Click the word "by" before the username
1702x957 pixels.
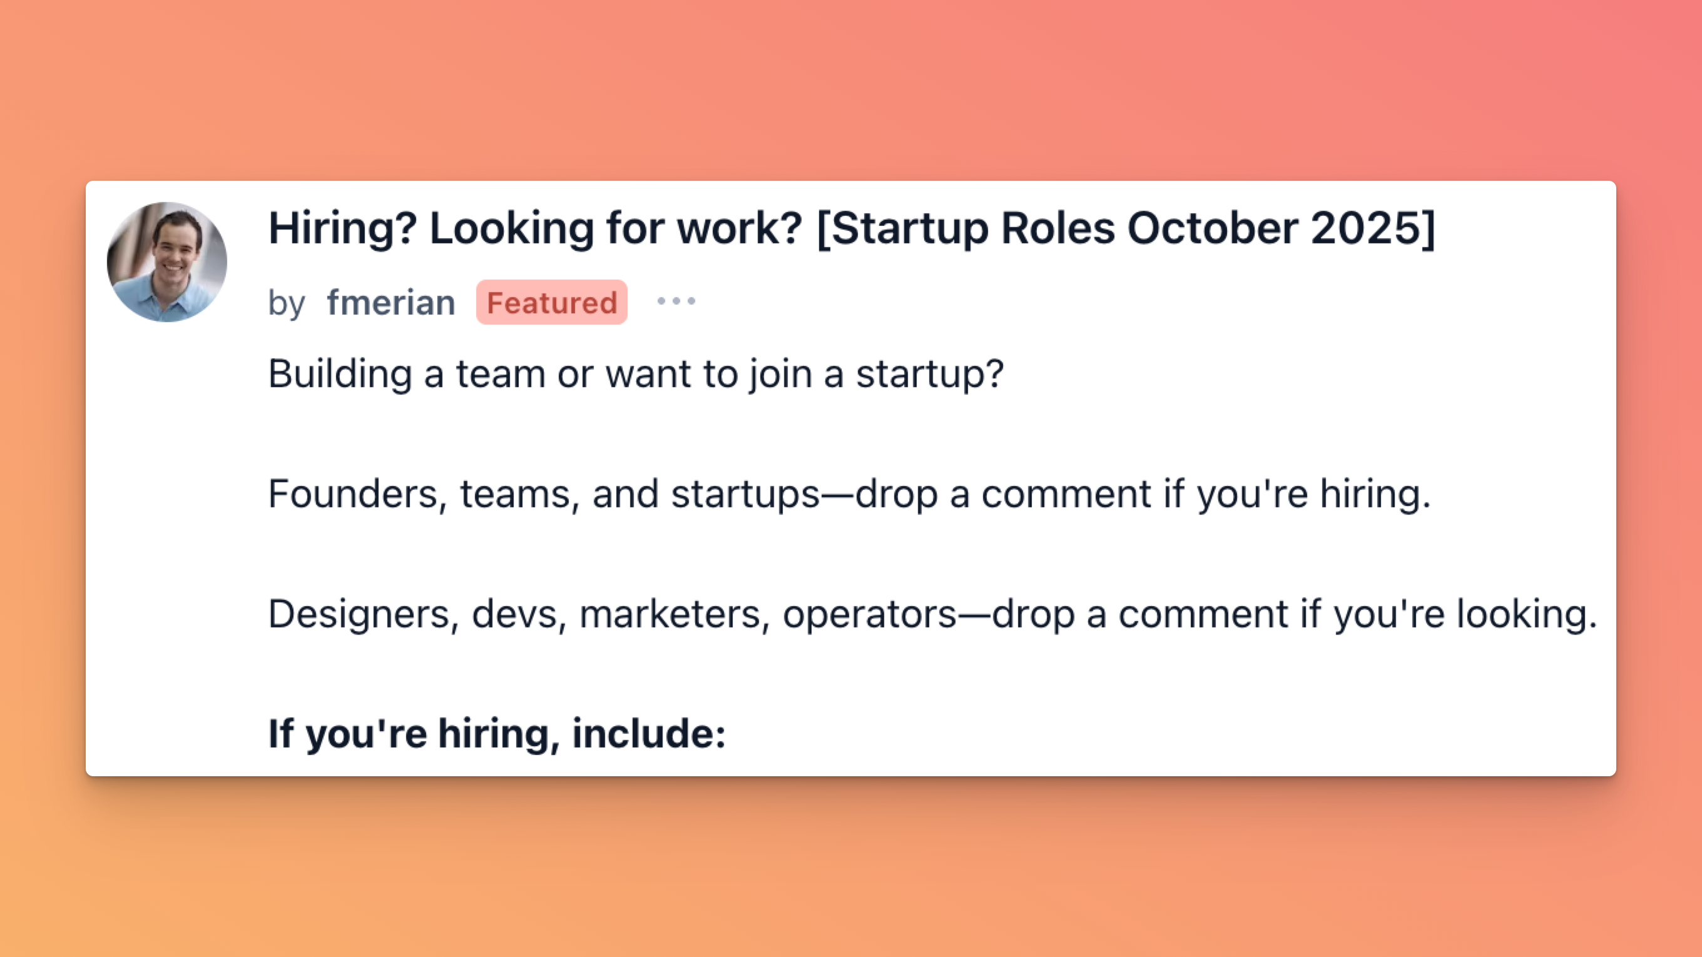(x=286, y=303)
